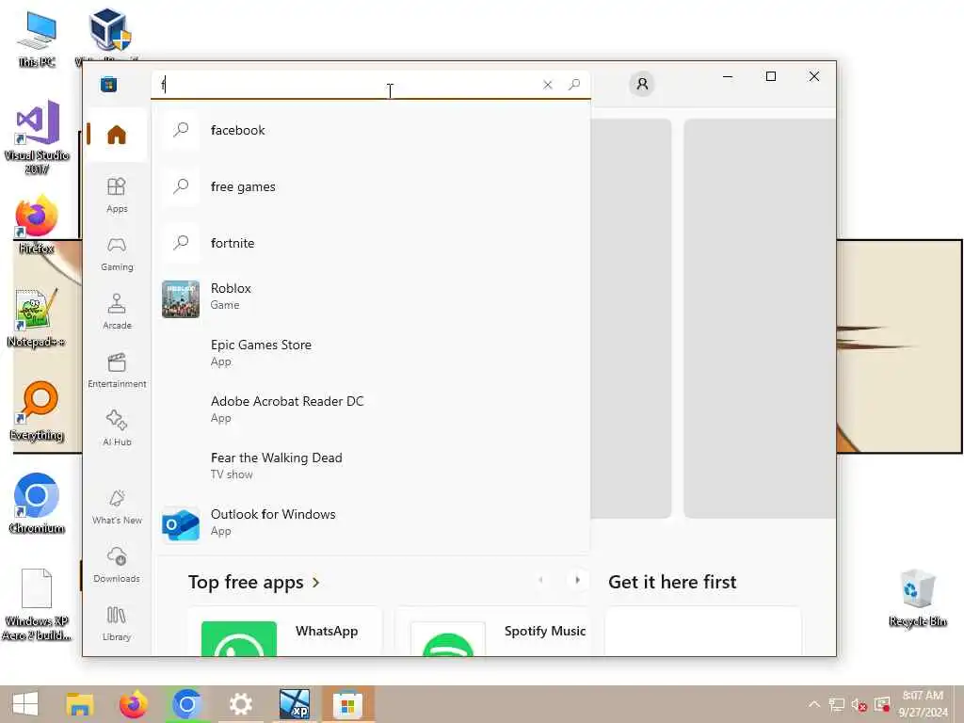Clear the search box text

click(547, 85)
